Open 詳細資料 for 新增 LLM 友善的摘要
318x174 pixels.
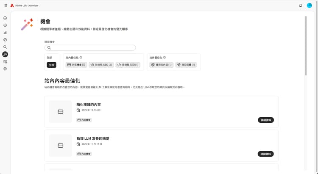click(266, 154)
